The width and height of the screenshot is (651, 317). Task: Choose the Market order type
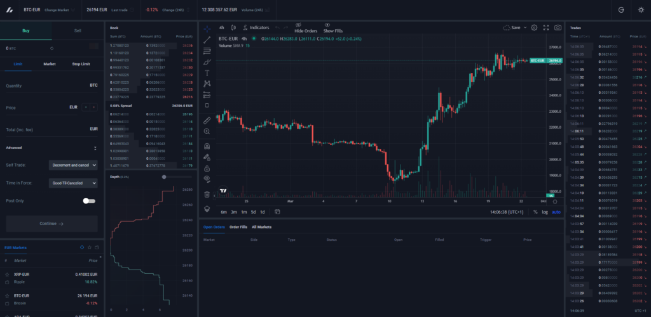pyautogui.click(x=50, y=64)
